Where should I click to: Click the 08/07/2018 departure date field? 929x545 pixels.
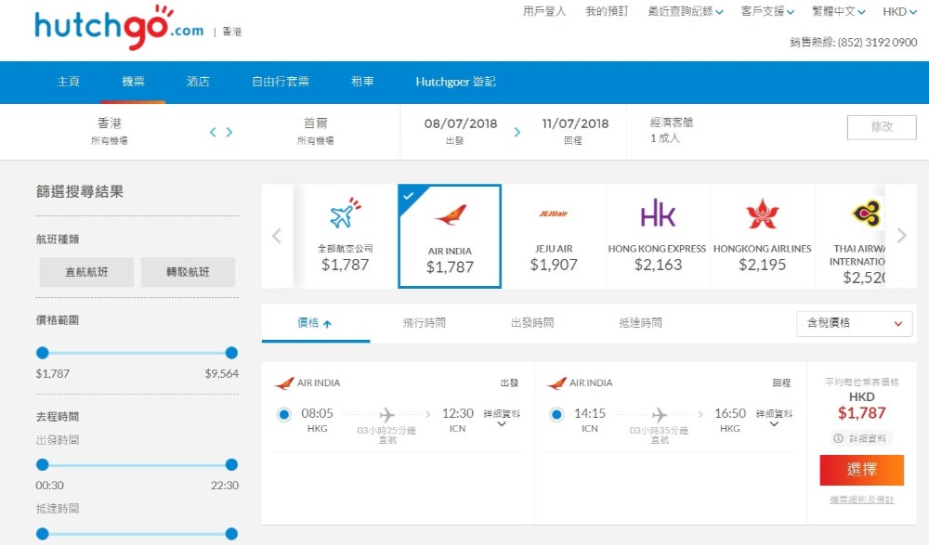click(461, 123)
